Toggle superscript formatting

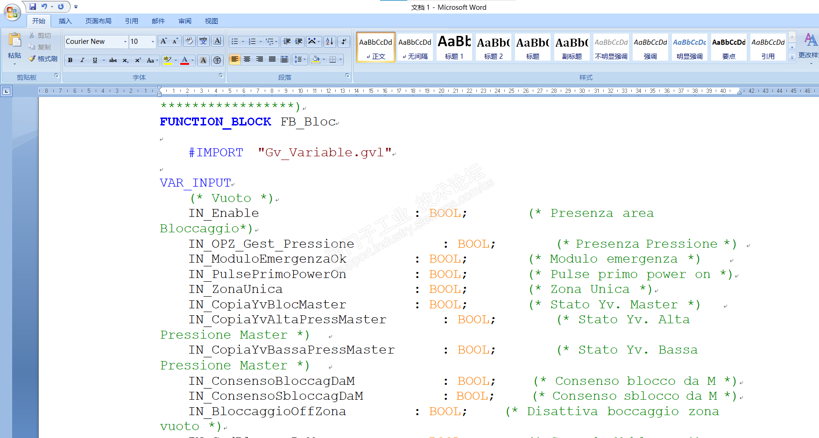click(x=138, y=60)
